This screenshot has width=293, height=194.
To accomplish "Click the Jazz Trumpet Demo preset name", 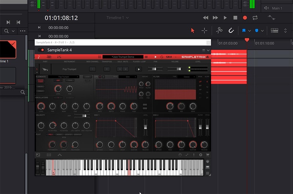I will (123, 57).
